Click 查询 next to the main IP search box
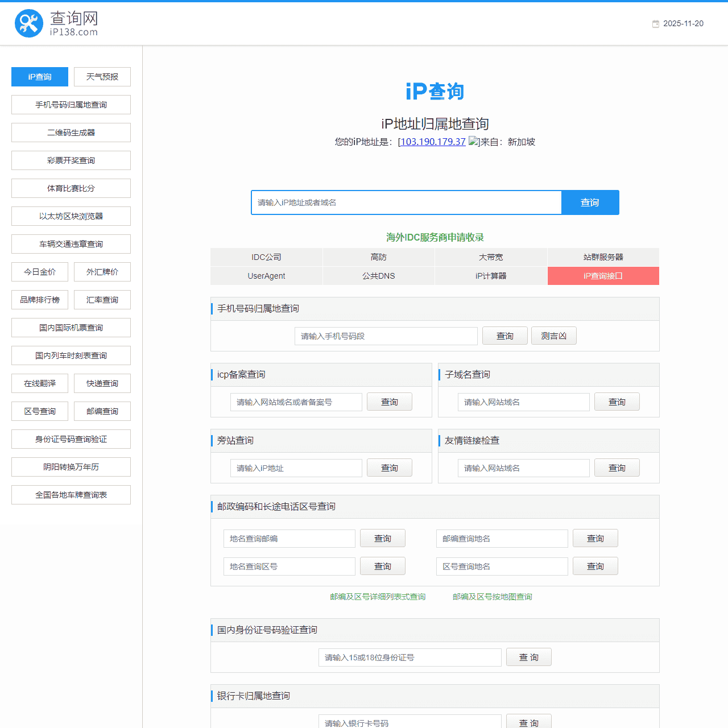The width and height of the screenshot is (728, 728). point(590,202)
